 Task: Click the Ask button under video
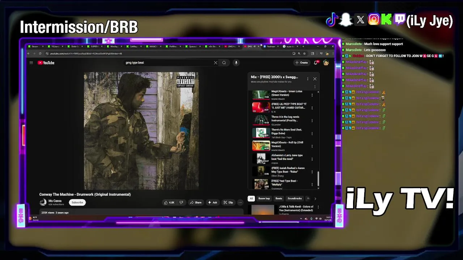click(x=212, y=203)
